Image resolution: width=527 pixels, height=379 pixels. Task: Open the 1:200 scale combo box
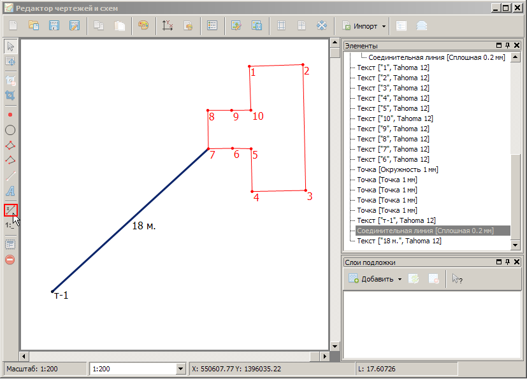pos(180,369)
